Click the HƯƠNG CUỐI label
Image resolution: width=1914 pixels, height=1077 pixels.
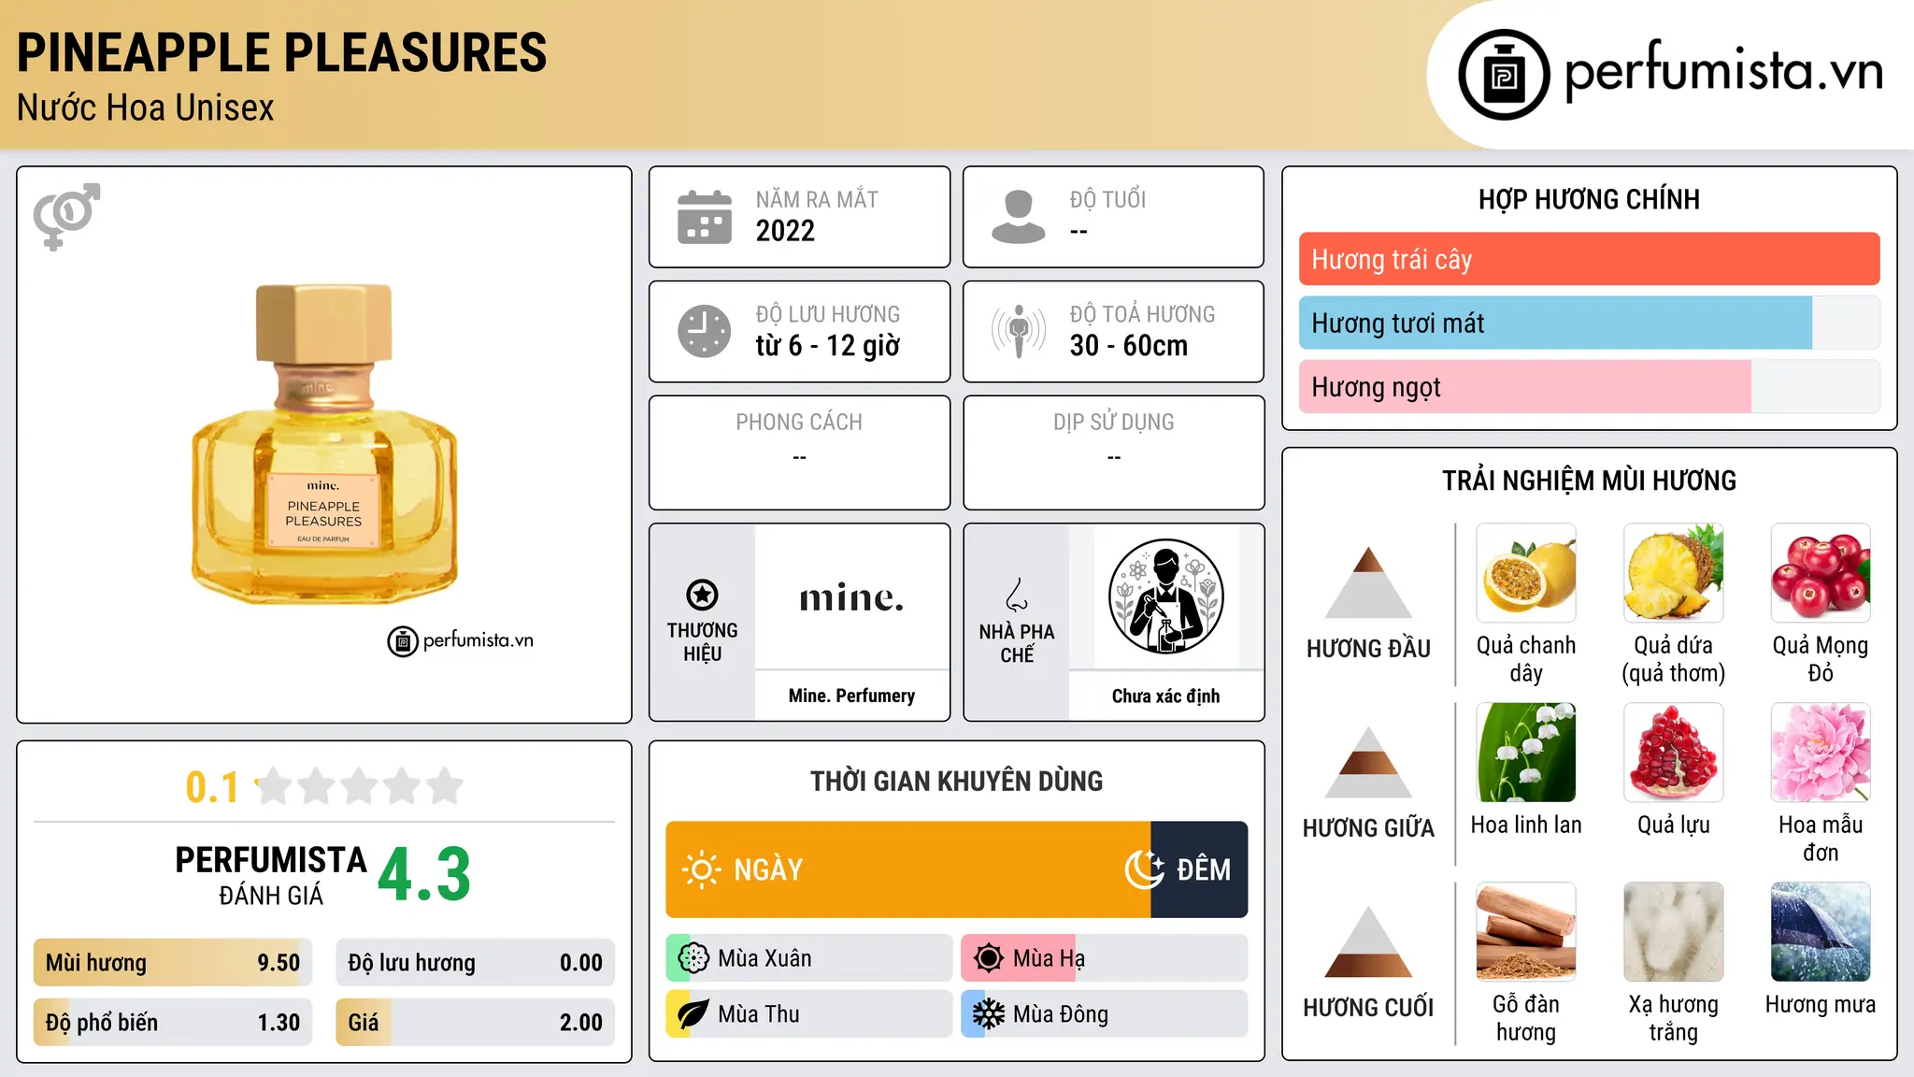[1368, 1008]
